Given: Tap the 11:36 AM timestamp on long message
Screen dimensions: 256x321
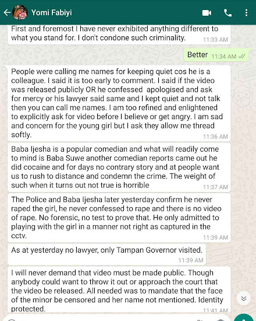Looking at the screenshot, I should 215,137.
